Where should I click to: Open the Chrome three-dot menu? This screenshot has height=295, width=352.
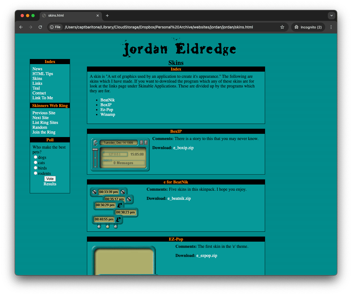331,27
